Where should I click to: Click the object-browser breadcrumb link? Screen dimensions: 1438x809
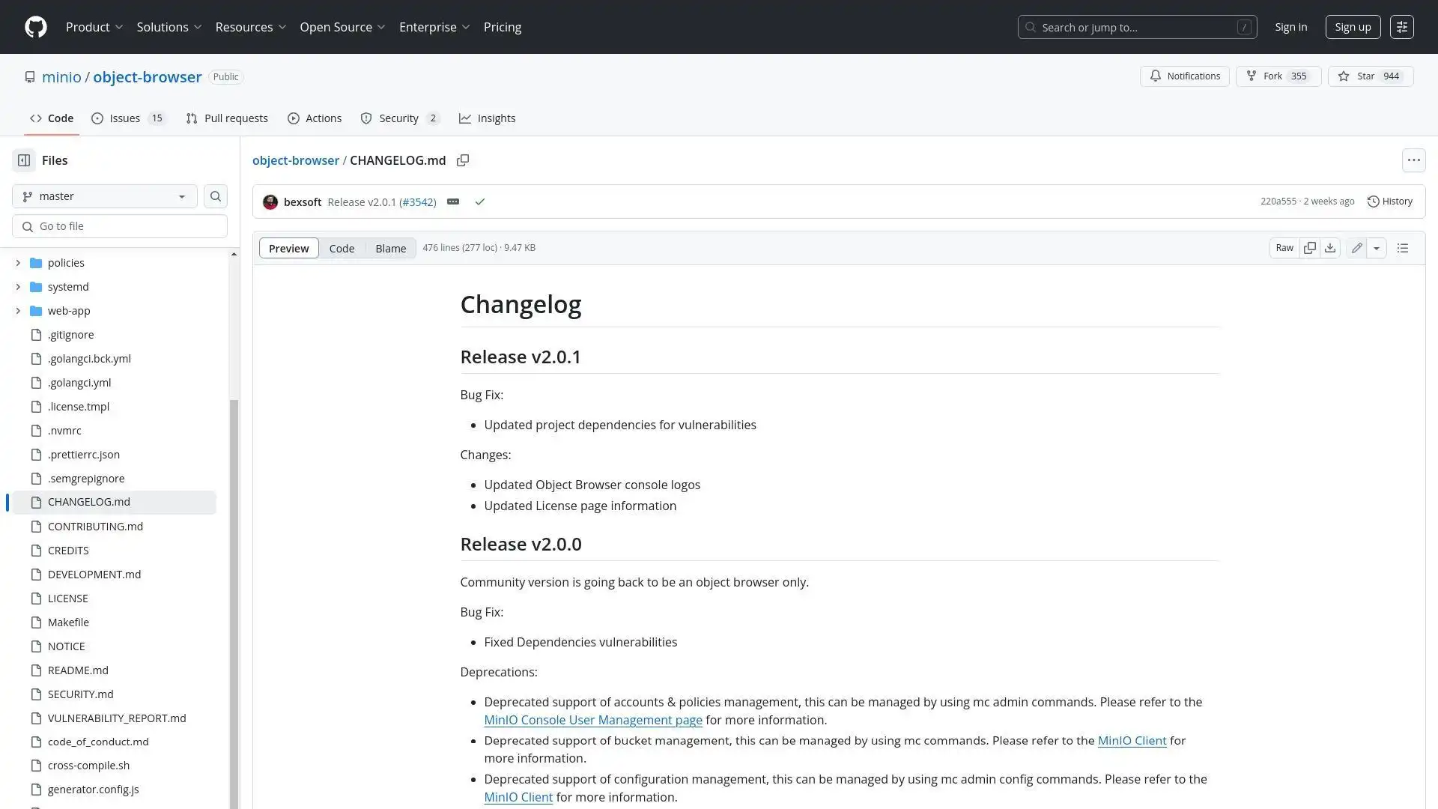click(296, 160)
